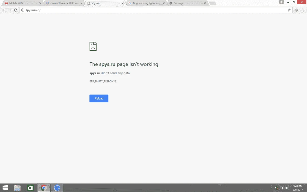Open File Explorer from the taskbar
The width and height of the screenshot is (307, 192).
(17, 188)
